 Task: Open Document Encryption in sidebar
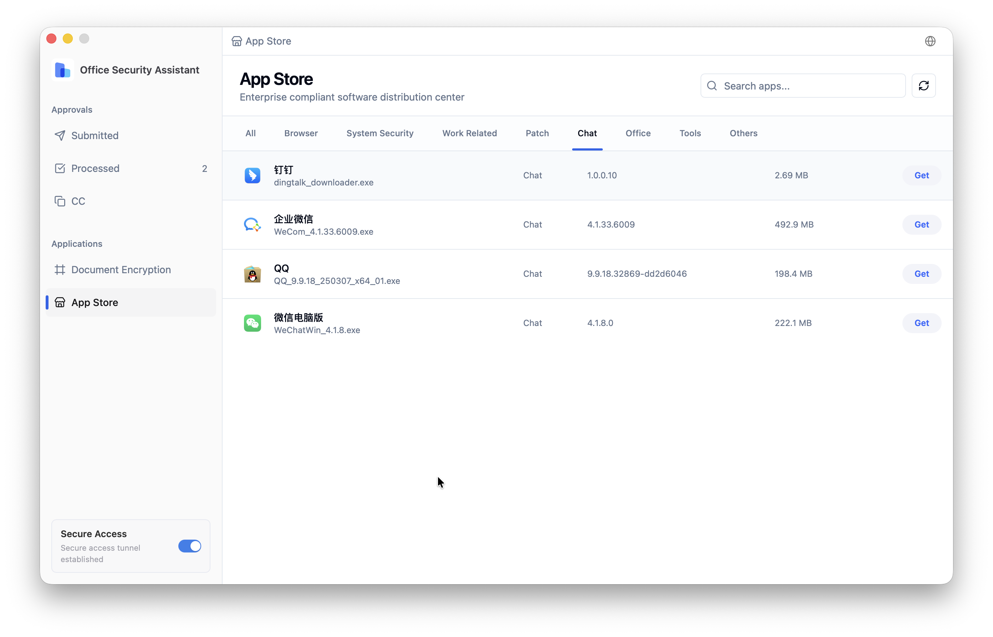click(121, 270)
